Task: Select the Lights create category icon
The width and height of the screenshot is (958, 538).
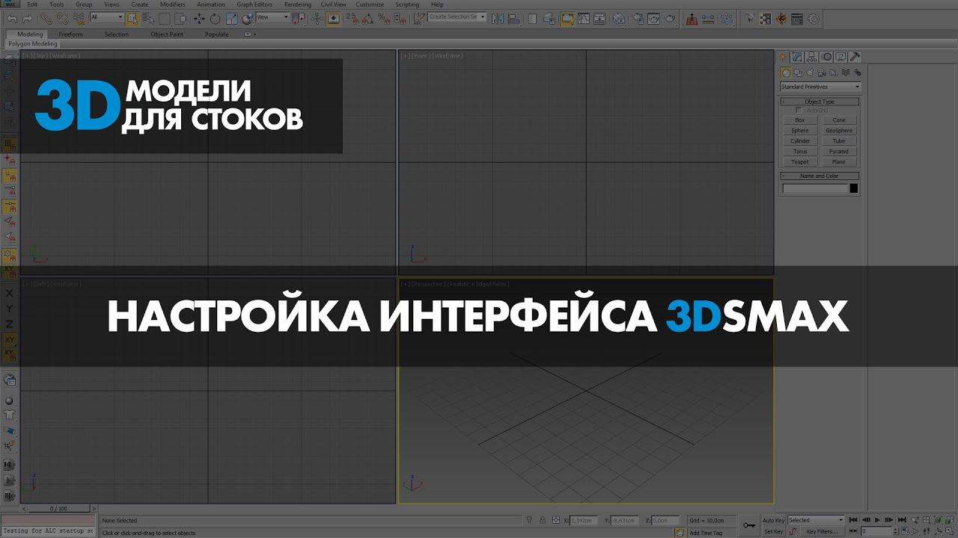Action: [x=810, y=72]
